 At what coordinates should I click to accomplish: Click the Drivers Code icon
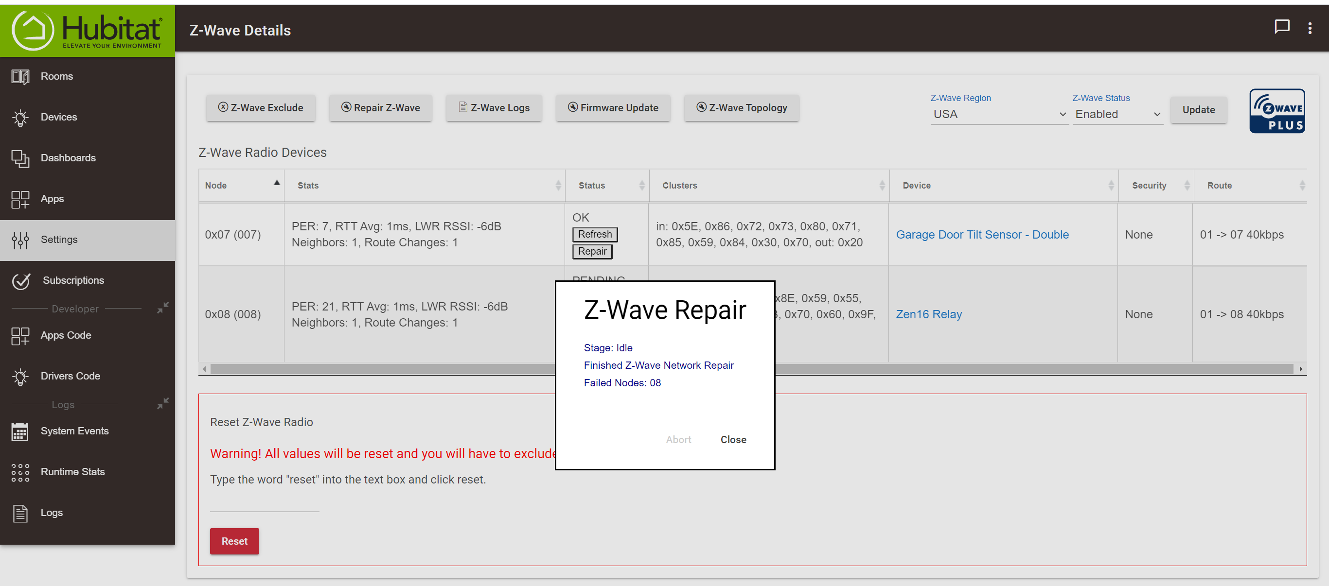[x=20, y=376]
